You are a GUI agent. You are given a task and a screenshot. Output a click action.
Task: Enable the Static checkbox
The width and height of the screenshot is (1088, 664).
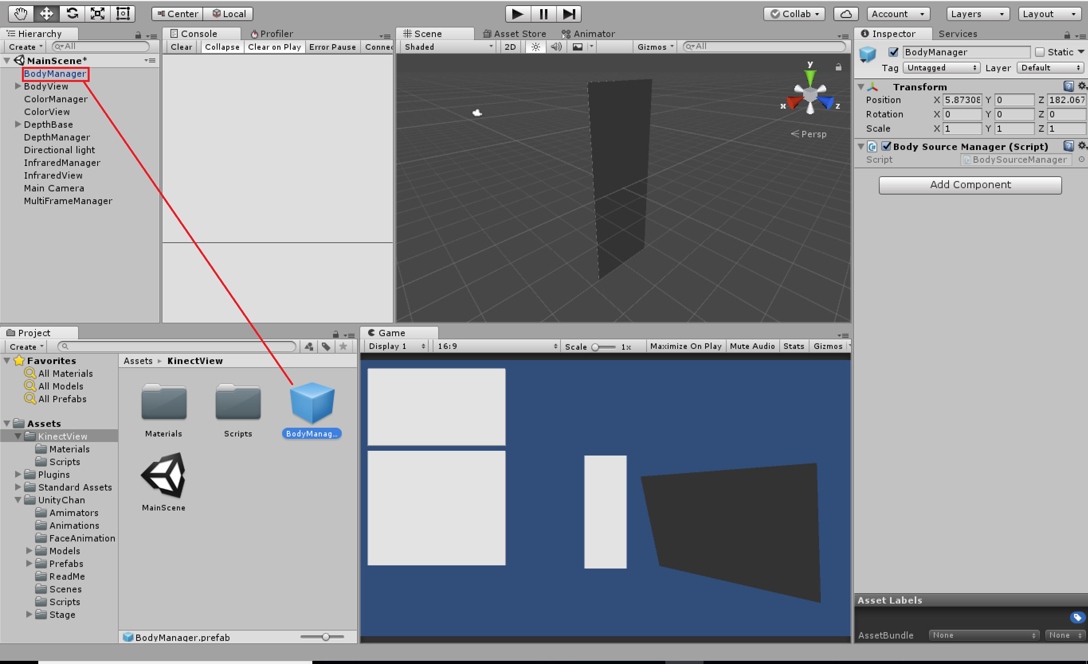pos(1039,52)
